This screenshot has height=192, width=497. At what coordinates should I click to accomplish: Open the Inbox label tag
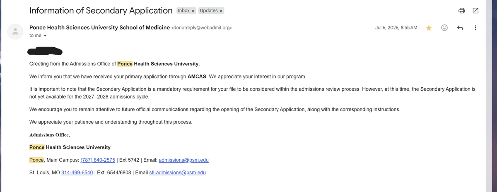[x=183, y=11]
